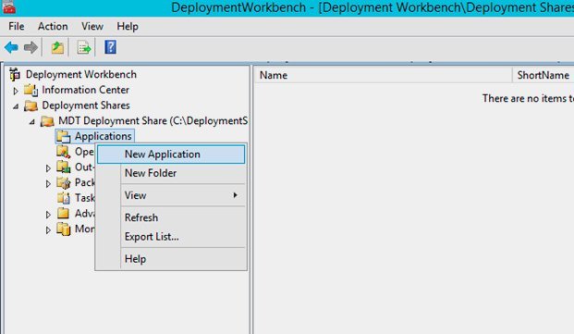Select the Deployment Shares tree label
The width and height of the screenshot is (574, 334).
[86, 105]
